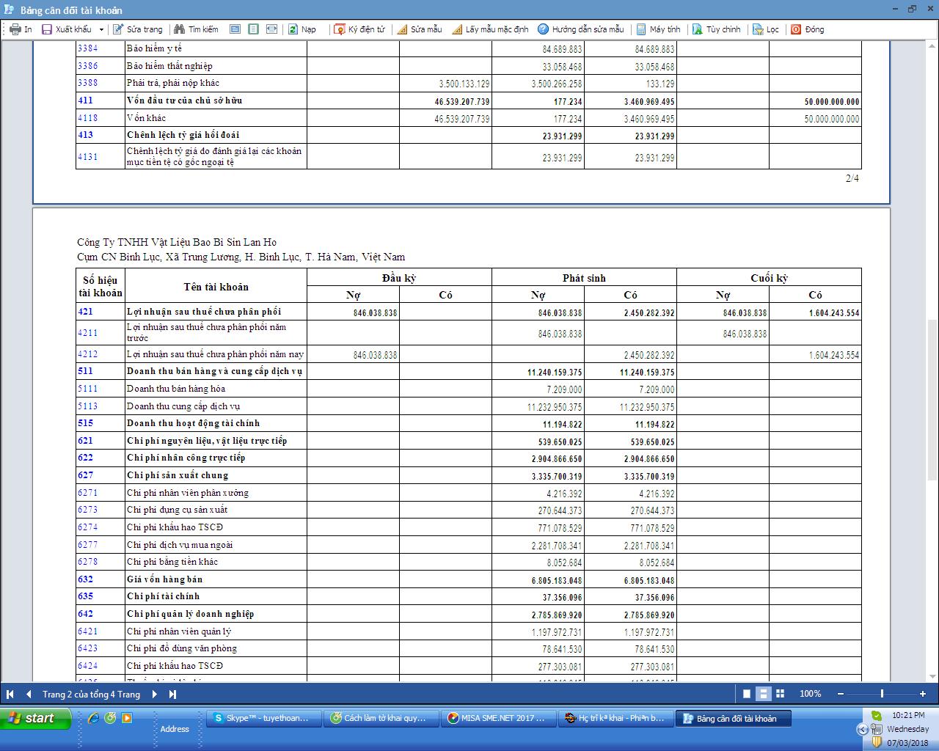This screenshot has width=939, height=751.
Task: Open account link 3388
Action: [x=87, y=83]
